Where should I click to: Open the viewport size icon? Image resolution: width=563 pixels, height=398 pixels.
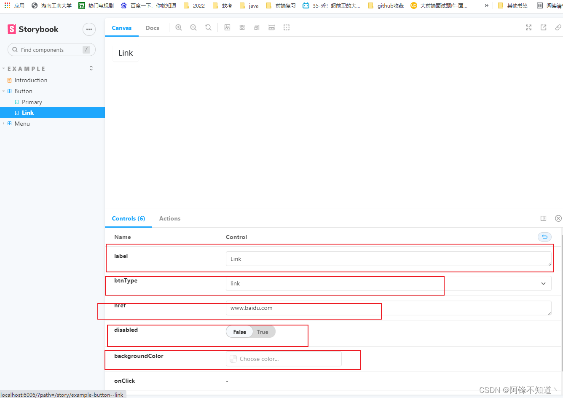(x=257, y=27)
